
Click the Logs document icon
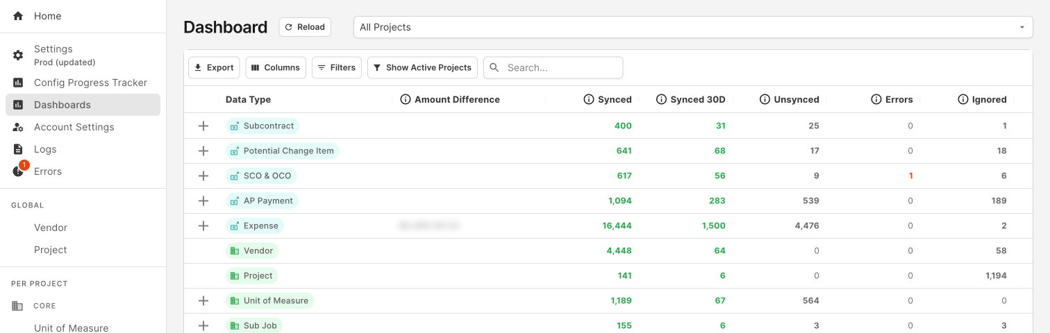pos(18,149)
